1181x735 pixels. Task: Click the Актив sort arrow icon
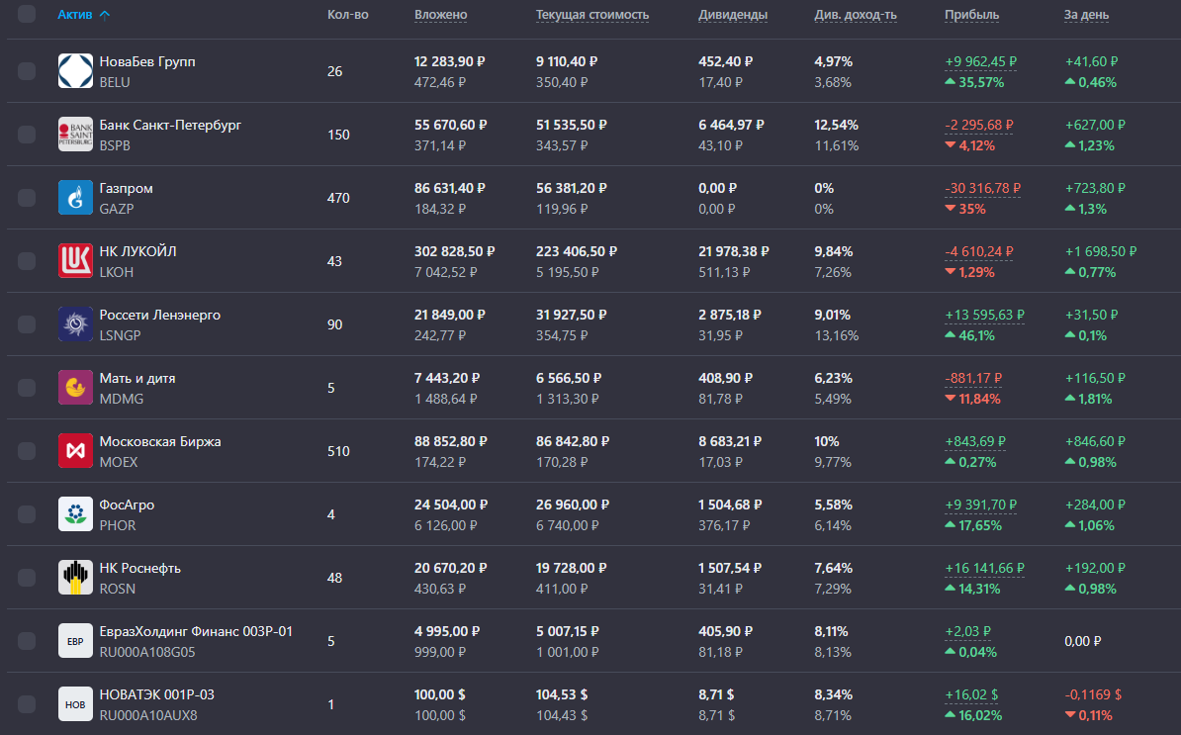pyautogui.click(x=105, y=14)
